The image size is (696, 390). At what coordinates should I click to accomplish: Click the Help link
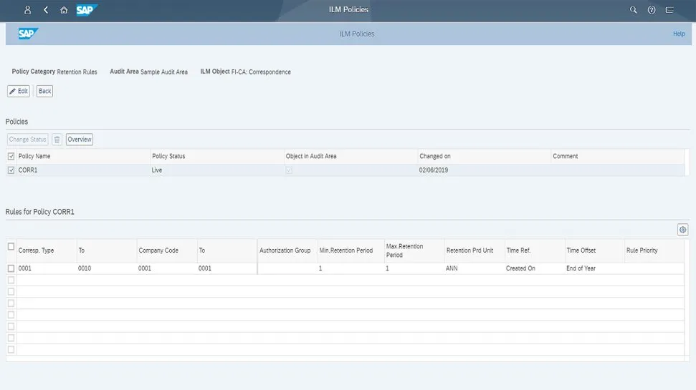678,34
